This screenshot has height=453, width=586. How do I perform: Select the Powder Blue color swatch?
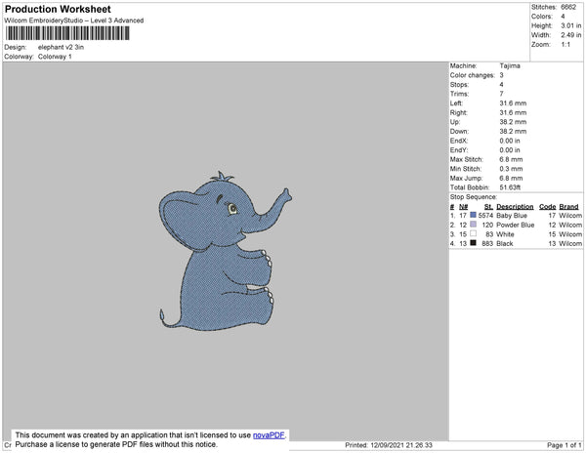474,225
